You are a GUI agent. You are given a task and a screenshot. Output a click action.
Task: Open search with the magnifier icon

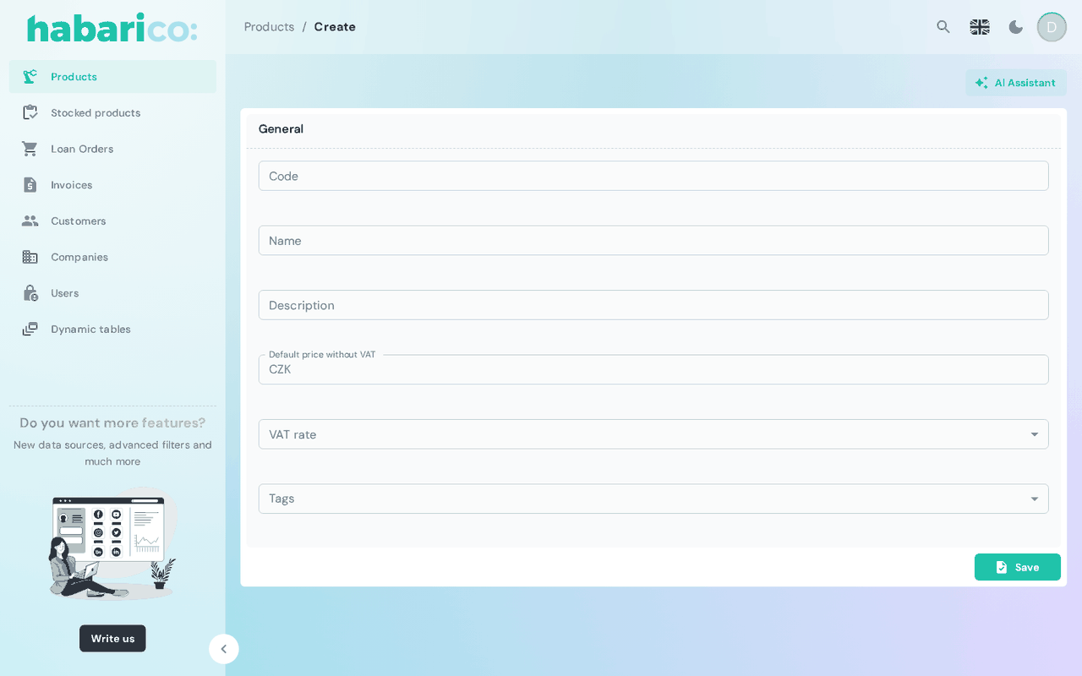(x=943, y=27)
